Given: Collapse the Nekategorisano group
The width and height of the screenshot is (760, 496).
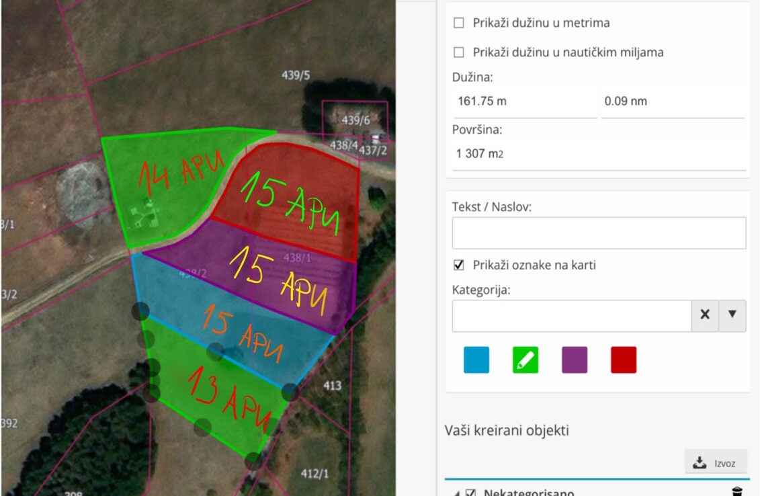Looking at the screenshot, I should point(458,493).
